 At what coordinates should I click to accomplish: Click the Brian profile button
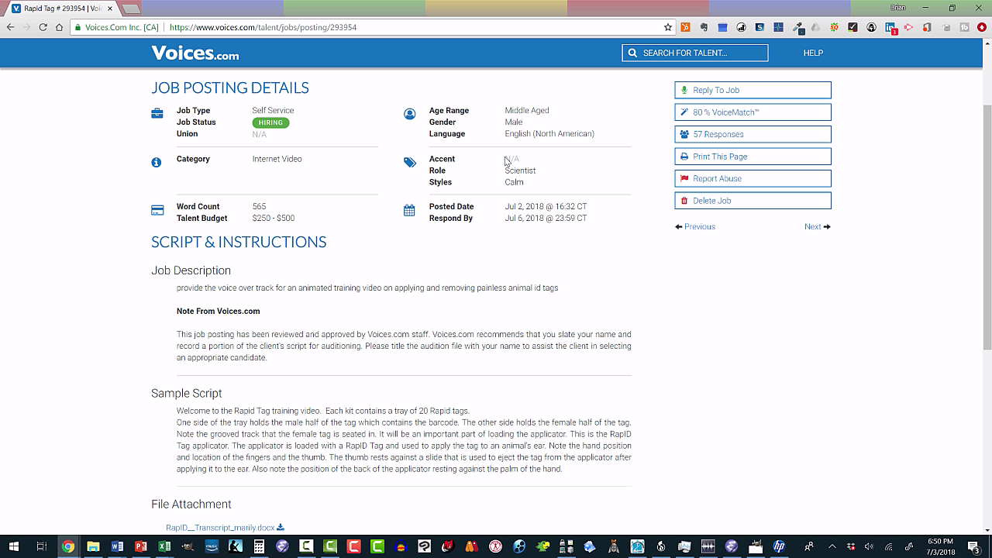(897, 8)
